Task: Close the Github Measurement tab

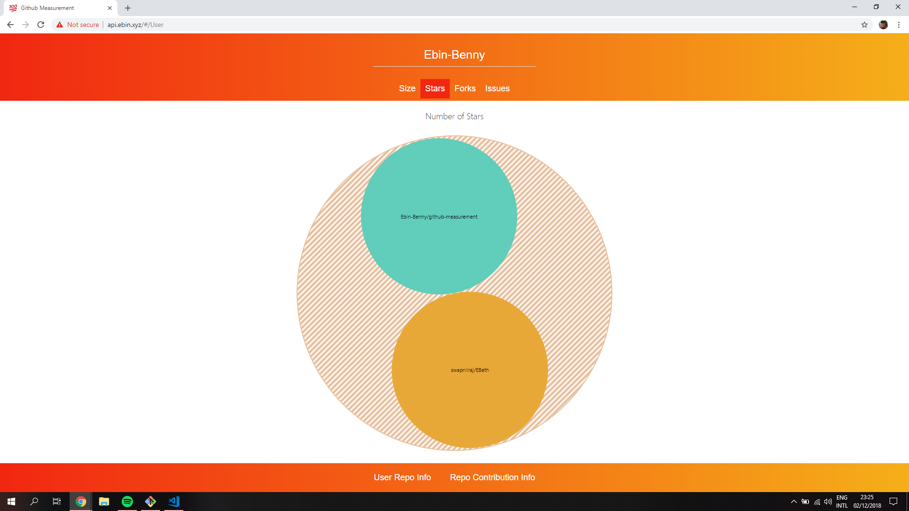Action: point(110,8)
